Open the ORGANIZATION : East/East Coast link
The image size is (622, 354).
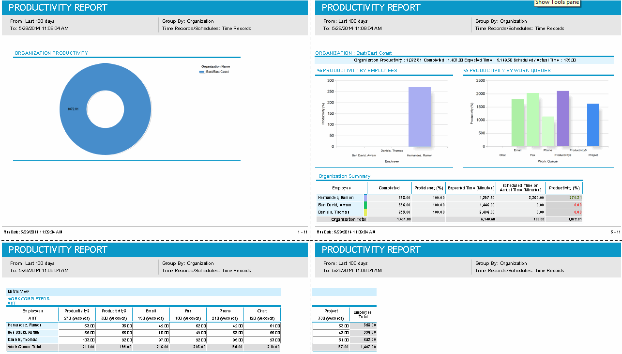[x=352, y=53]
